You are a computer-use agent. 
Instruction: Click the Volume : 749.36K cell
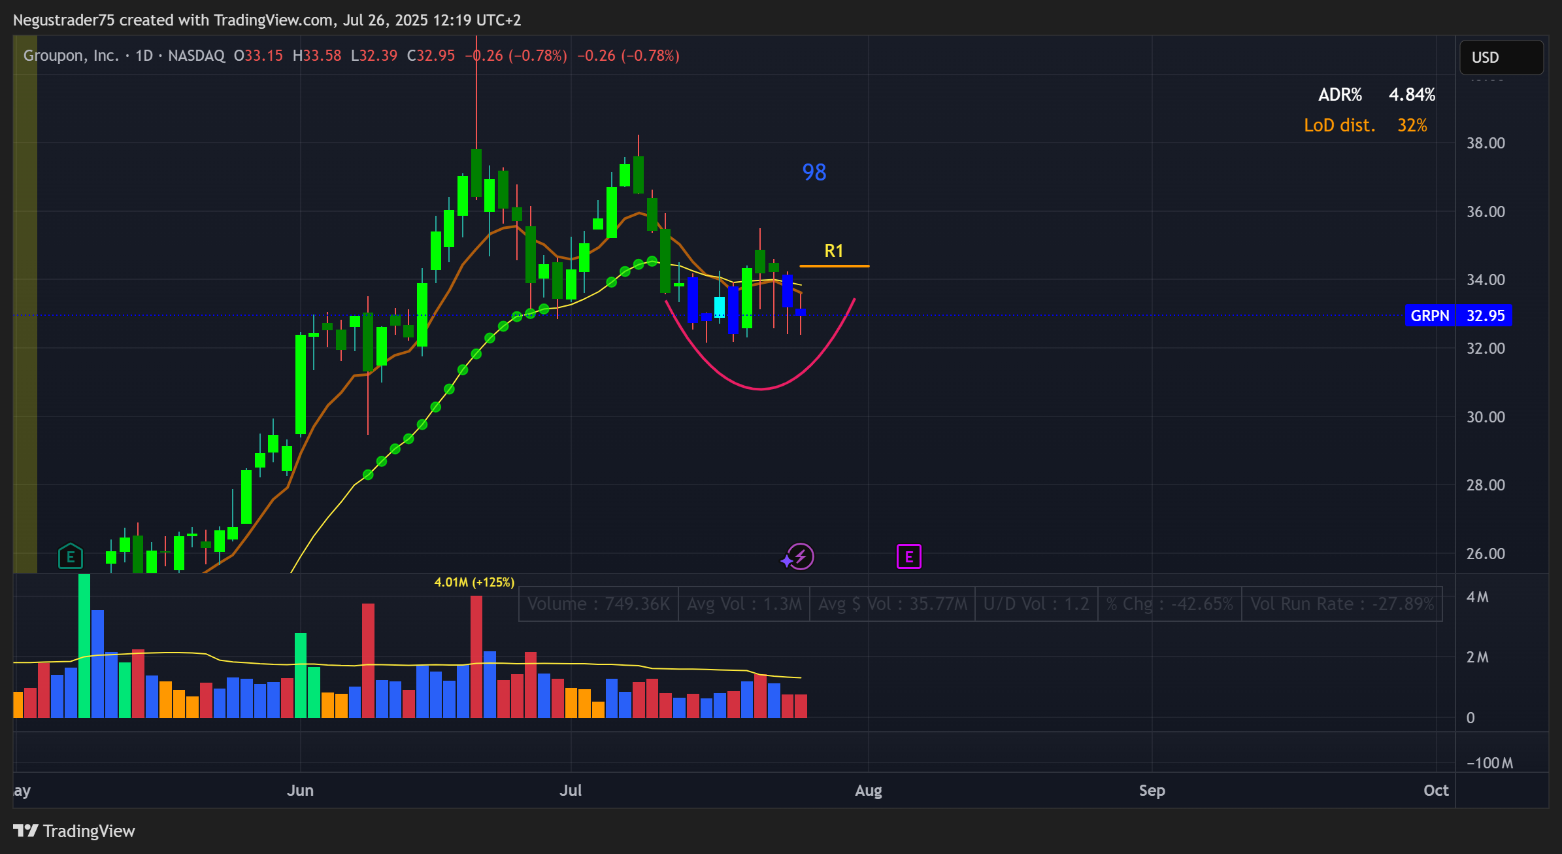pyautogui.click(x=599, y=604)
